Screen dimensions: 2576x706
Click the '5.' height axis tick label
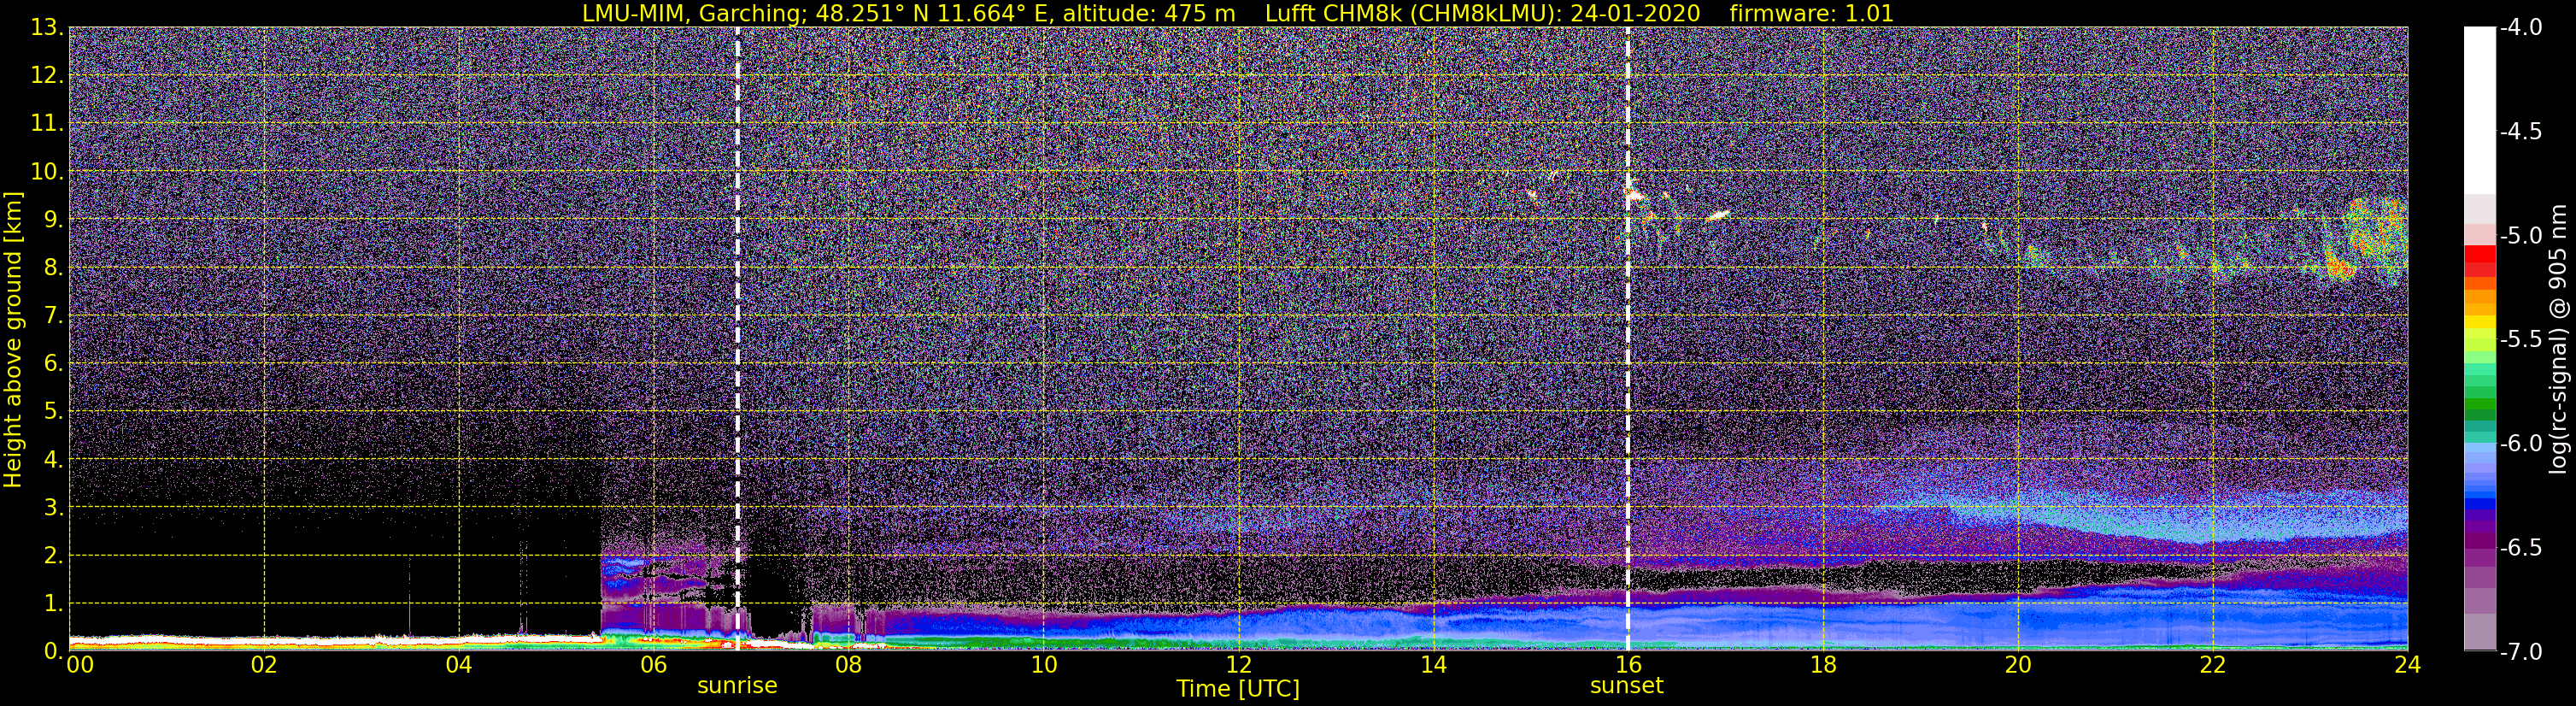(53, 412)
